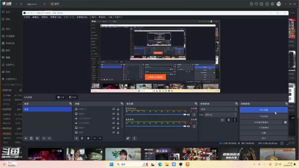299x168 pixels.
Task: Click the exit button in controls
Action: pos(264,138)
